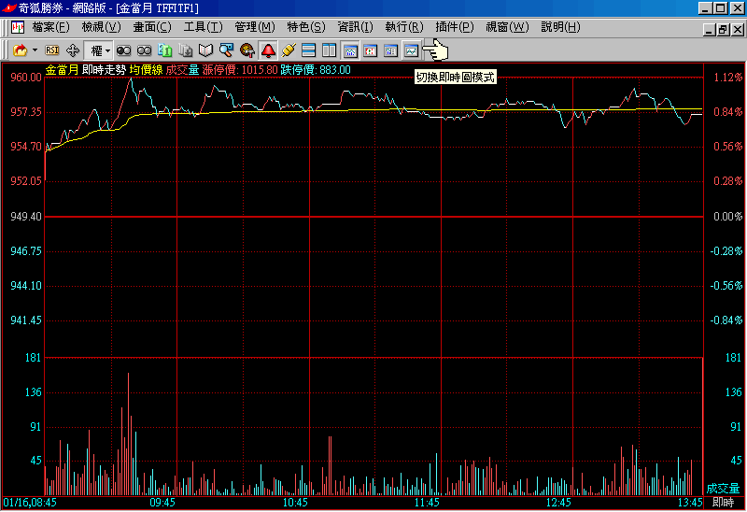This screenshot has height=512, width=747.
Task: Open the 資訊(I) menu
Action: (356, 27)
